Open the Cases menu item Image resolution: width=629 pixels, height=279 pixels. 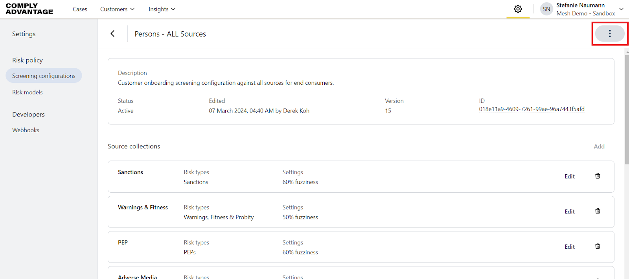80,9
